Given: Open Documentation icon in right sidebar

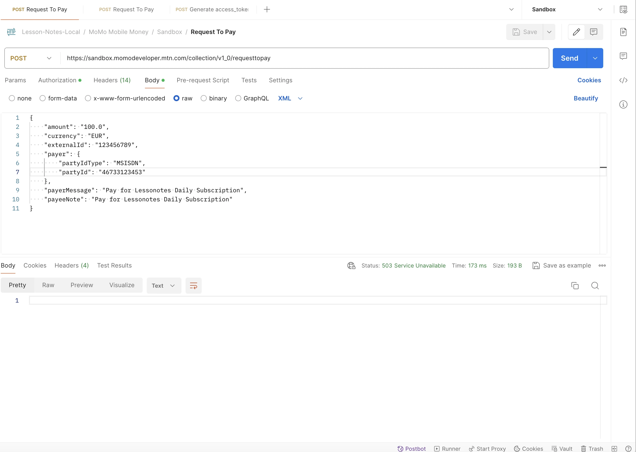Looking at the screenshot, I should tap(623, 32).
